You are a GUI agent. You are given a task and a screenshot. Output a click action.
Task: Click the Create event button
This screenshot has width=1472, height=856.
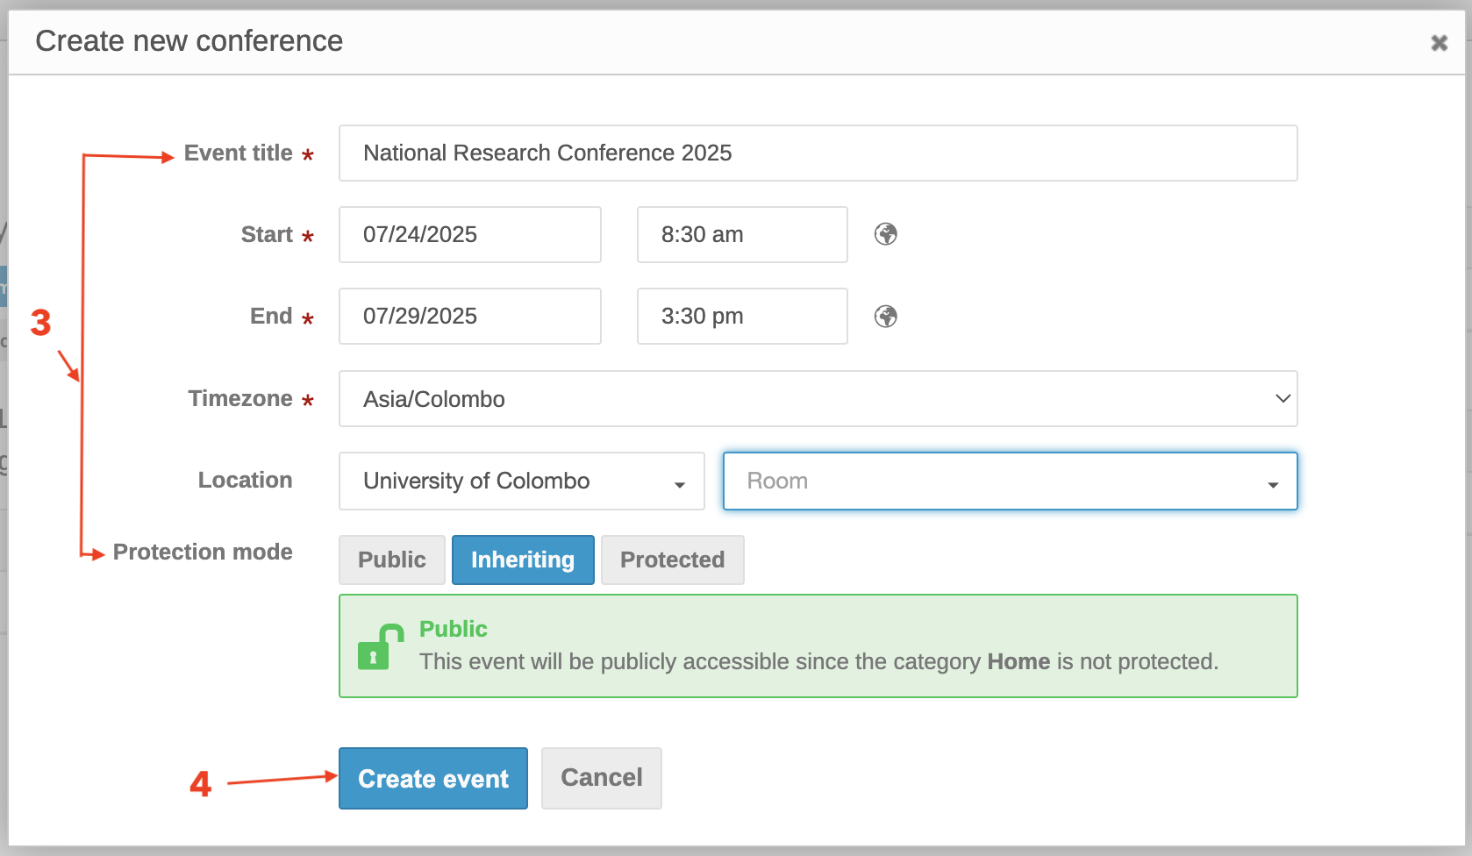click(x=433, y=778)
